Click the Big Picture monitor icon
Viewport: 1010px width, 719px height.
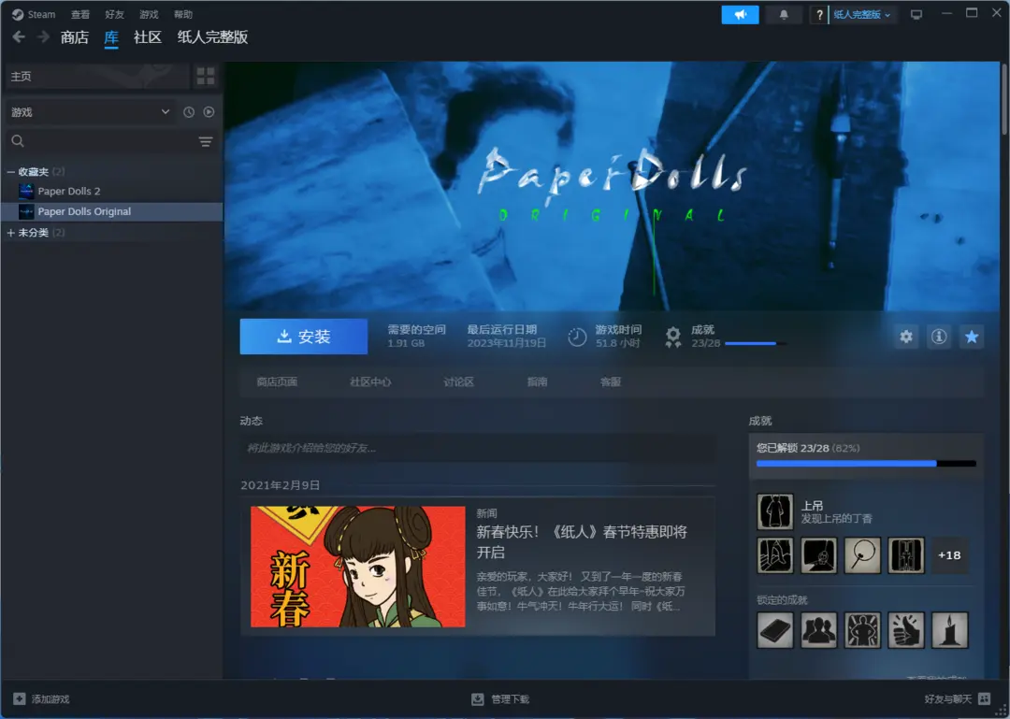coord(916,14)
